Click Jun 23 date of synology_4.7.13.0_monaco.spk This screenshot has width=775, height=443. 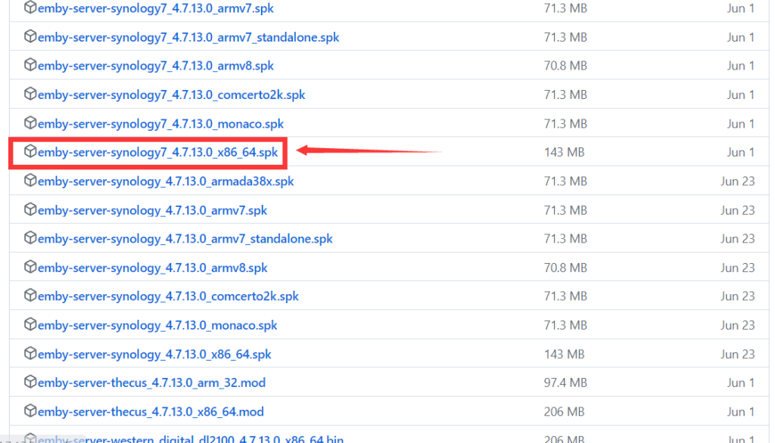coord(737,325)
